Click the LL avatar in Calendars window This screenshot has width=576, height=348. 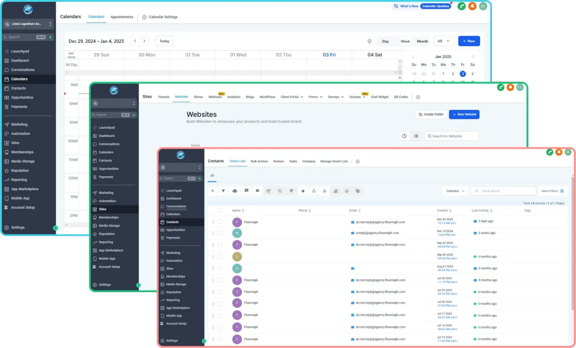pos(483,6)
